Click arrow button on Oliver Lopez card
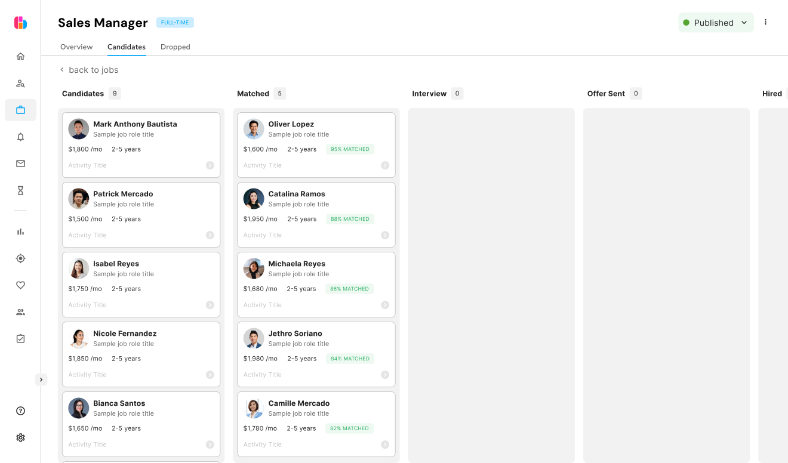The image size is (788, 463). [x=385, y=165]
